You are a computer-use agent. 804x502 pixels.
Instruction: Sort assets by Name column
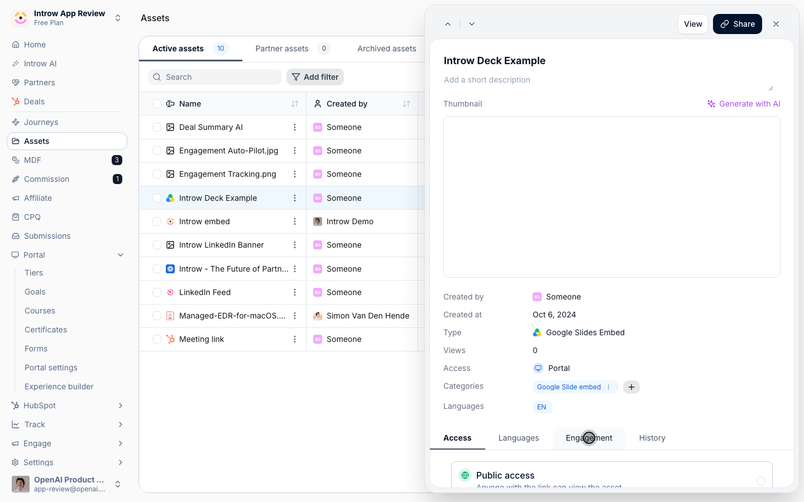[295, 104]
